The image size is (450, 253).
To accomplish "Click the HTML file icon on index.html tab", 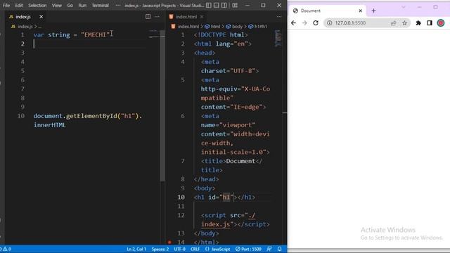I will [x=172, y=17].
